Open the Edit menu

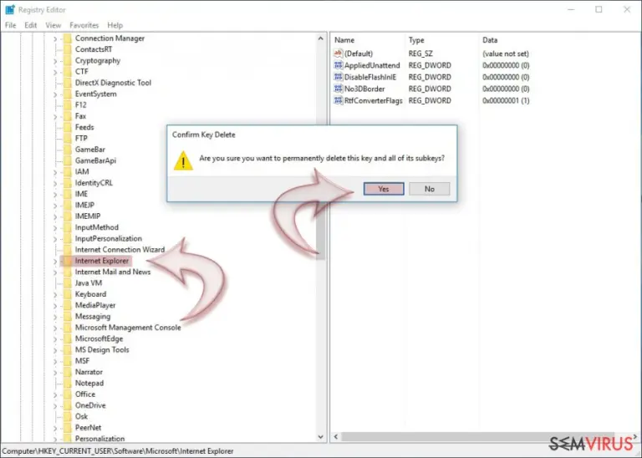[31, 25]
